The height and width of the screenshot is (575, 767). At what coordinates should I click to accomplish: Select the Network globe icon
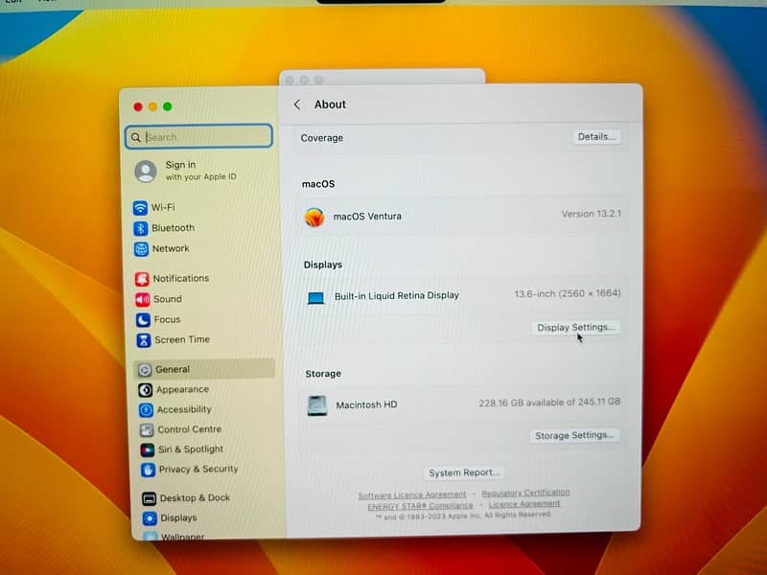coord(141,249)
